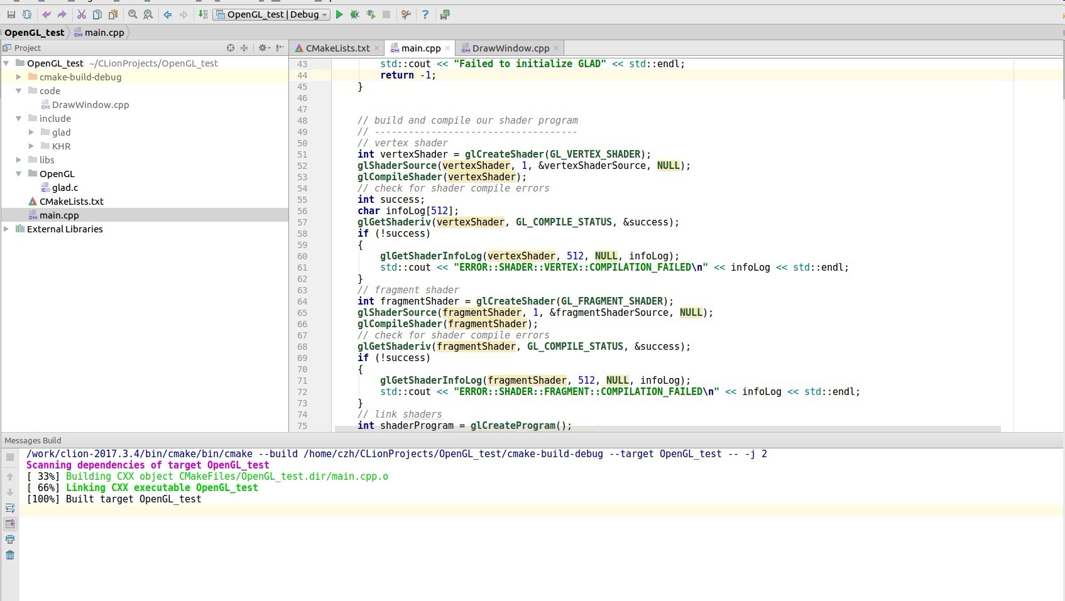Click the Save All toolbar icon
Viewport: 1065px width, 601px height.
(x=11, y=14)
